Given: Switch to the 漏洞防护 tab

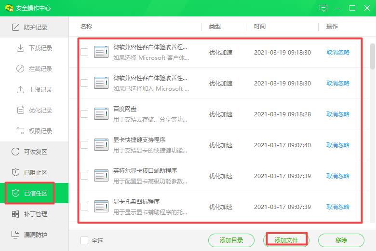Looking at the screenshot, I should click(34, 235).
